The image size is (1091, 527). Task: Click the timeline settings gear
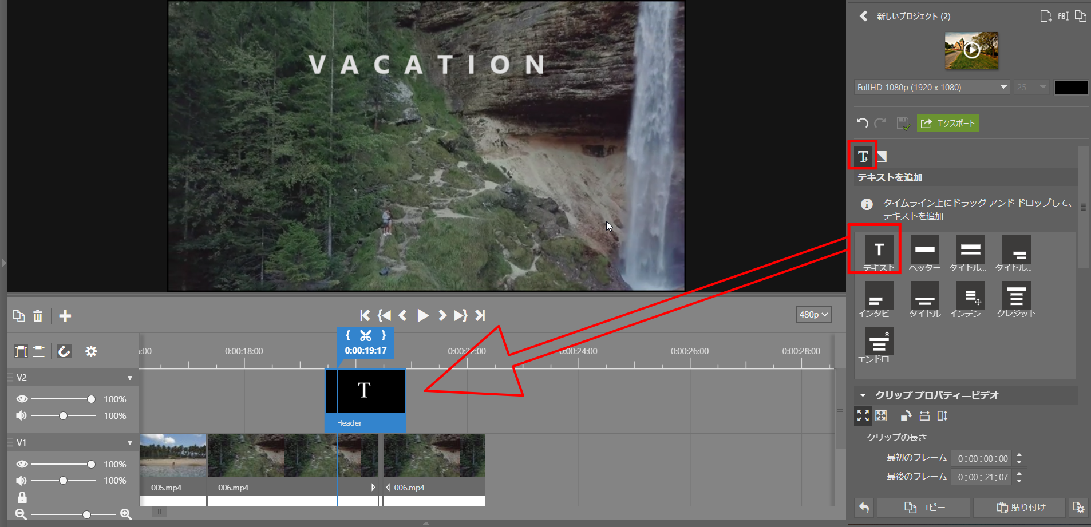[x=91, y=351]
